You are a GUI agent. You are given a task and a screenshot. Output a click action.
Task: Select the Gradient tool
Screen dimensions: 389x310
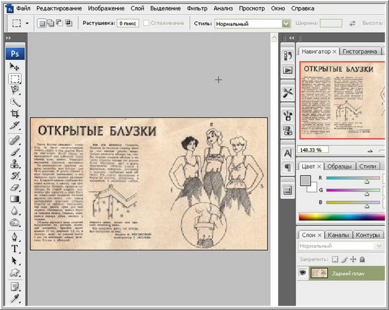click(x=15, y=199)
